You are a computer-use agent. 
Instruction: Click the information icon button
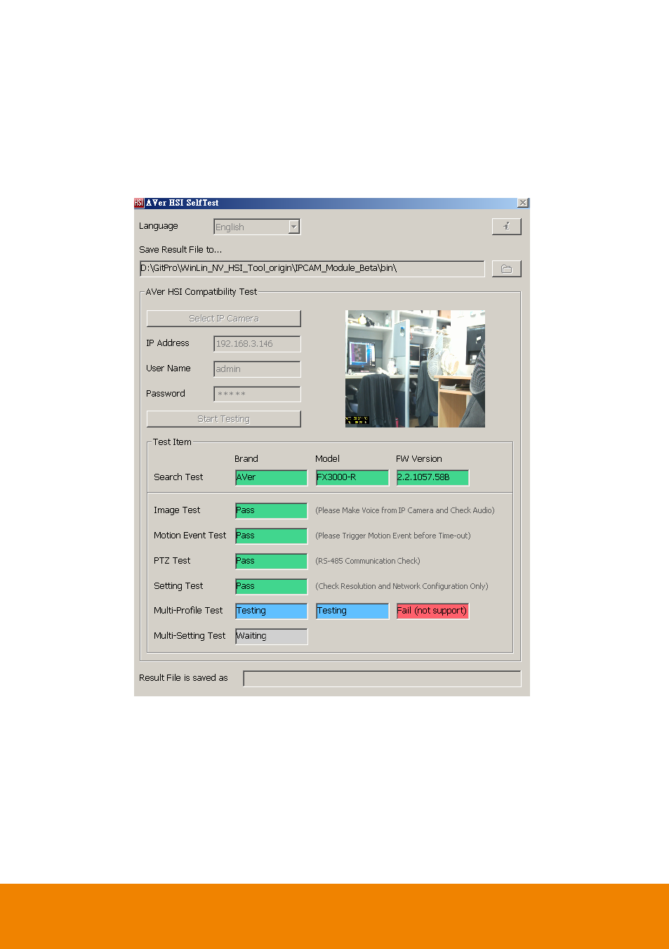click(x=506, y=226)
